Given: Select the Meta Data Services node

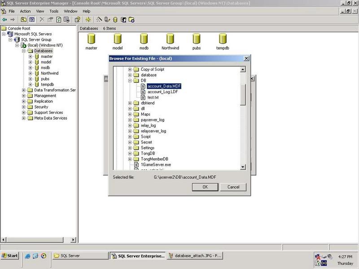Looking at the screenshot, I should coord(51,118).
